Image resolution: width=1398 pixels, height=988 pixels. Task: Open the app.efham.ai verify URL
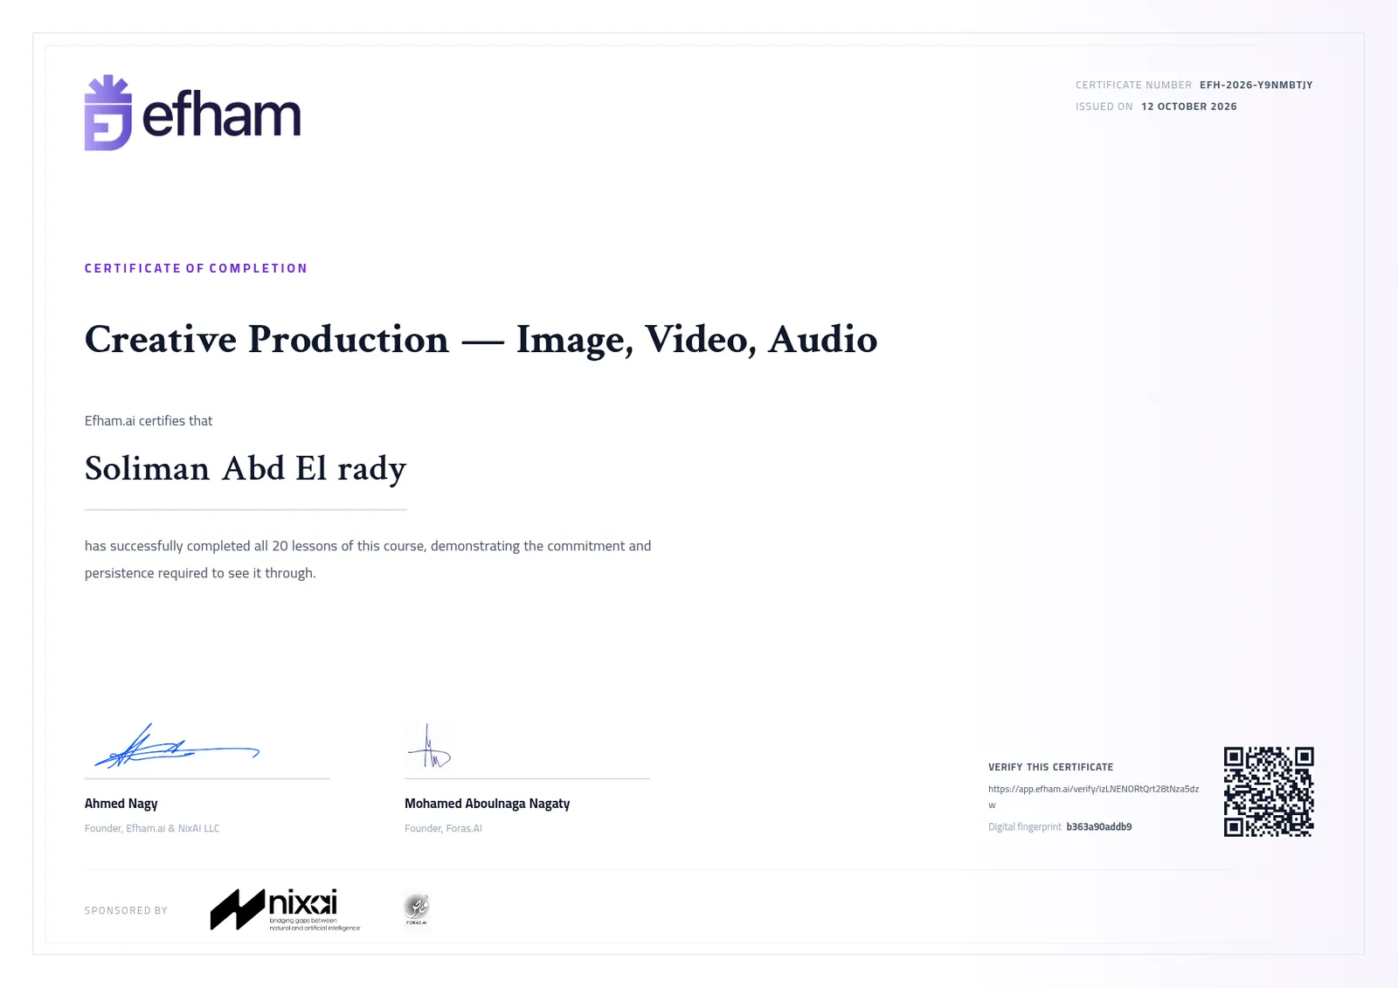1093,796
